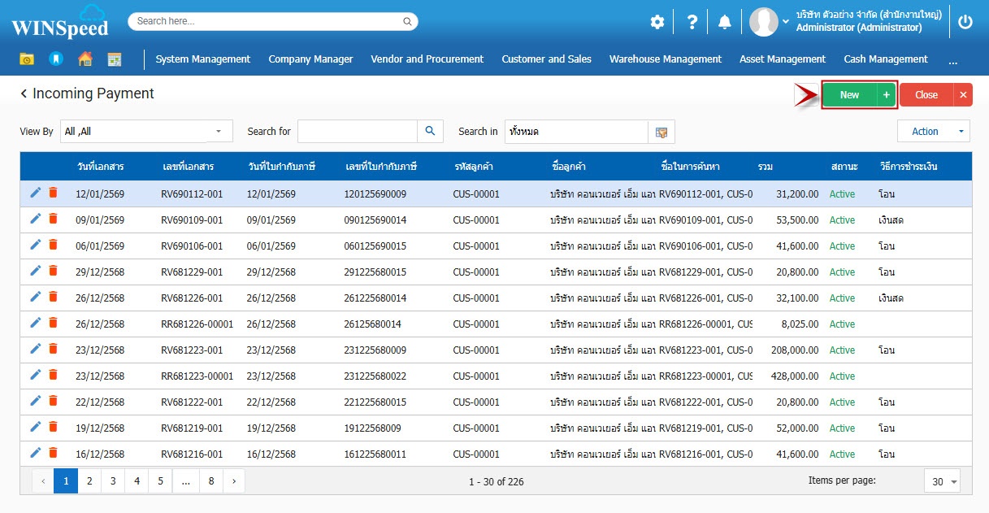This screenshot has height=513, width=989.
Task: Open the notifications bell
Action: (x=724, y=22)
